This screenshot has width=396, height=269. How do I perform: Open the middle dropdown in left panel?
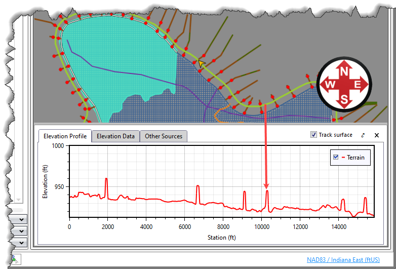21,231
